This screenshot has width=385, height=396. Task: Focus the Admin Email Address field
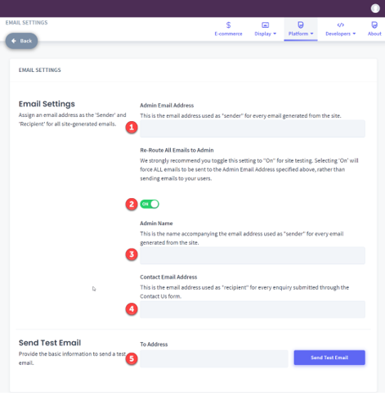coord(253,128)
